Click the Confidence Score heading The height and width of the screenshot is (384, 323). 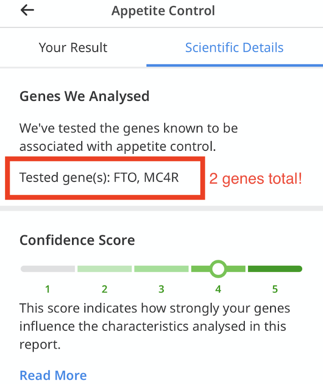coord(77,240)
